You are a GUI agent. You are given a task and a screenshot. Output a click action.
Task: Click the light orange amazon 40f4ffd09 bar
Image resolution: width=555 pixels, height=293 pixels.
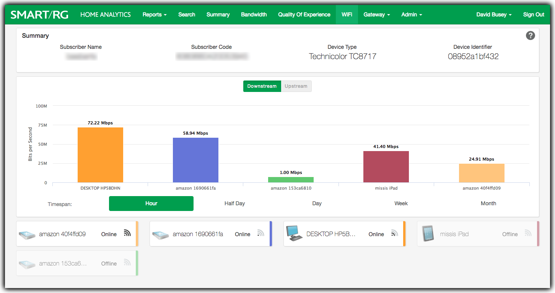click(482, 173)
